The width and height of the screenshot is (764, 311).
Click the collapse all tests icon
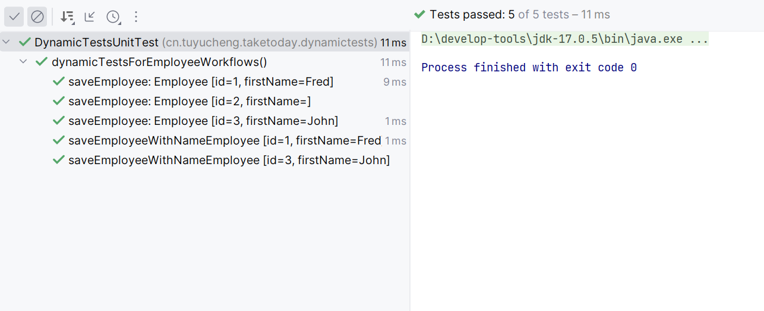90,17
